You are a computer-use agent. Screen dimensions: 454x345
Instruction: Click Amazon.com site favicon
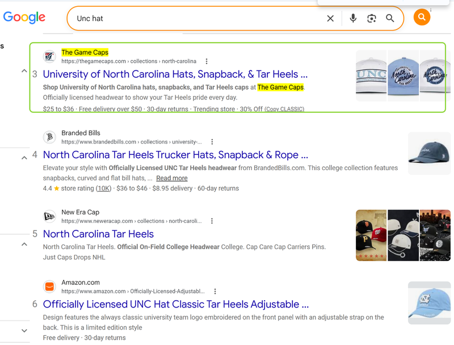tap(49, 287)
